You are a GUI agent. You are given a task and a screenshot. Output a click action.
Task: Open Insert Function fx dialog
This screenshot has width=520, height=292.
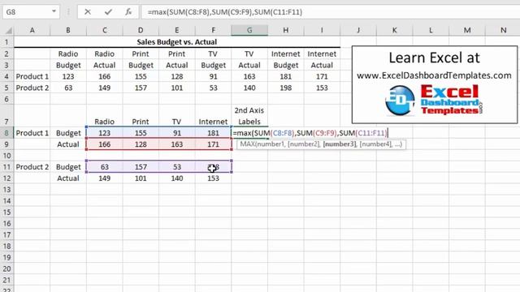(128, 12)
